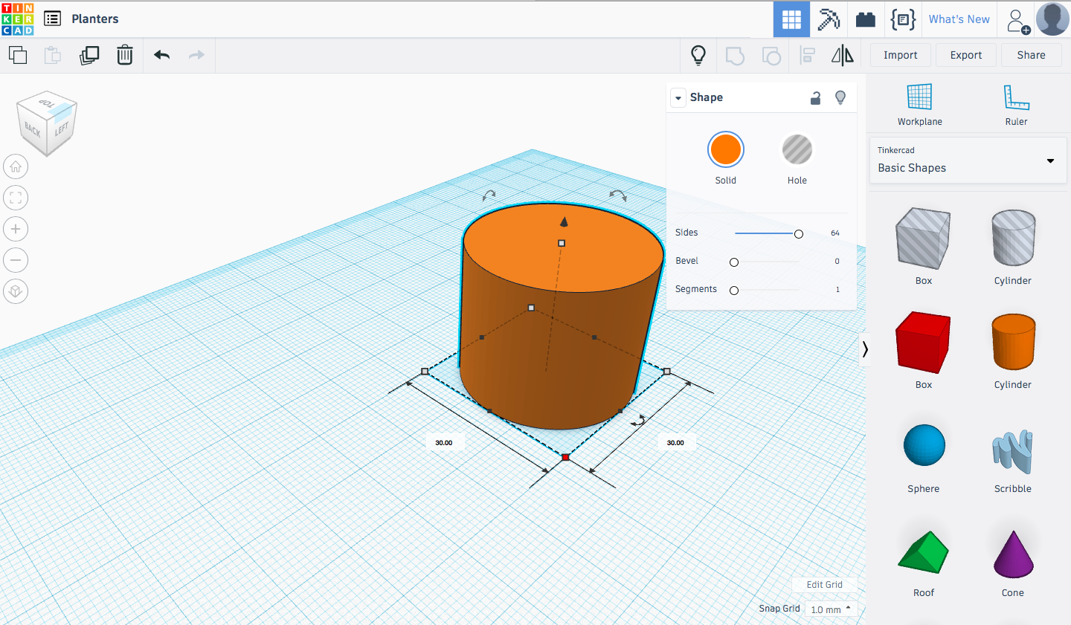Click Fit all in view button
This screenshot has width=1071, height=625.
[x=16, y=198]
